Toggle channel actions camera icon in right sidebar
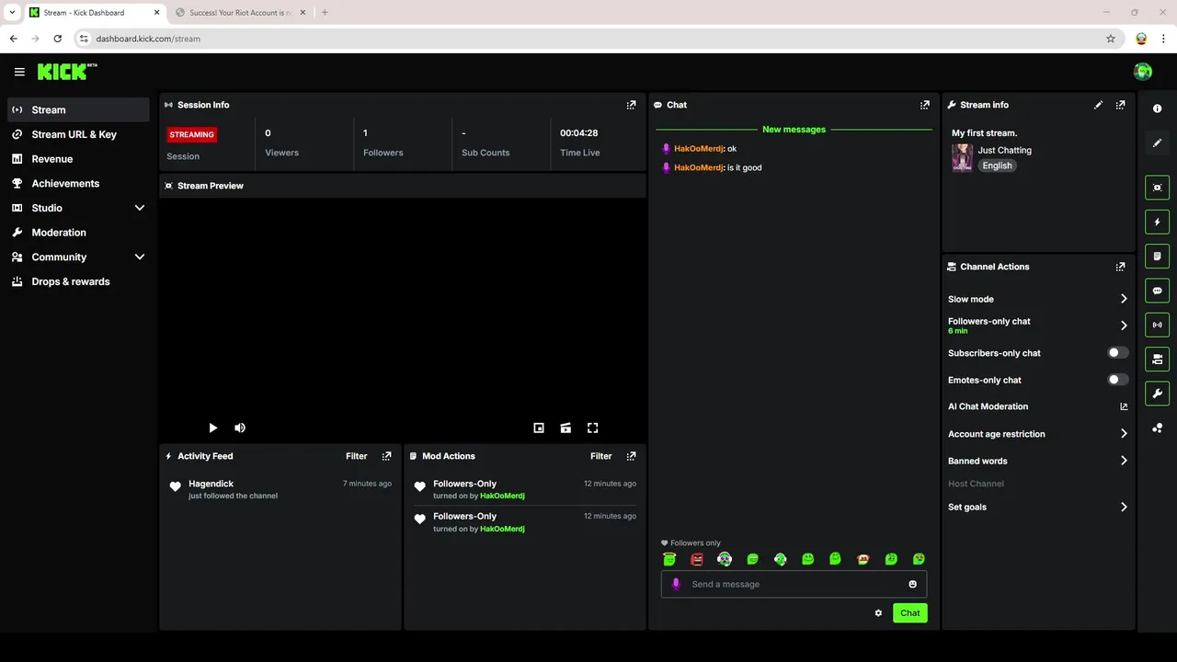 click(1157, 359)
